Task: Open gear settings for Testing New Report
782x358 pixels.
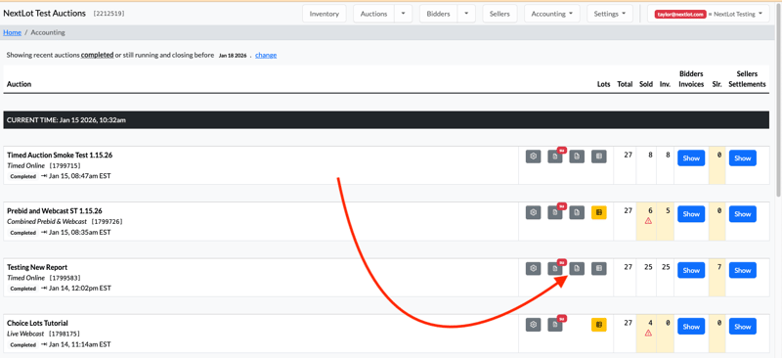Action: tap(533, 269)
